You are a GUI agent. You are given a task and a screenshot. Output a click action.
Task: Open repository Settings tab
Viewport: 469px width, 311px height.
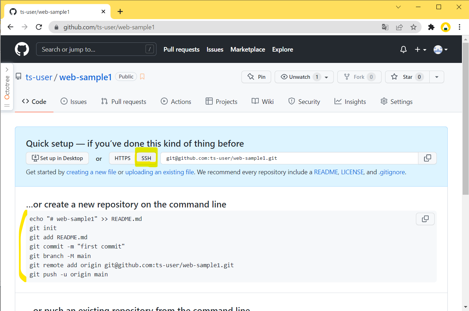coord(396,101)
